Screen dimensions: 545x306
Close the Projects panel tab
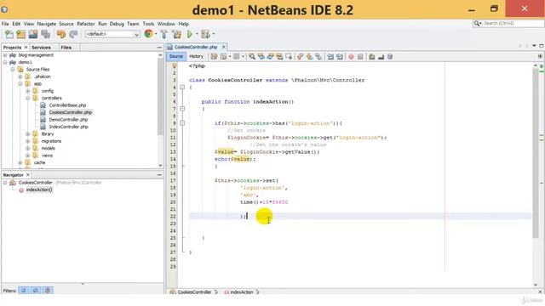[x=26, y=48]
